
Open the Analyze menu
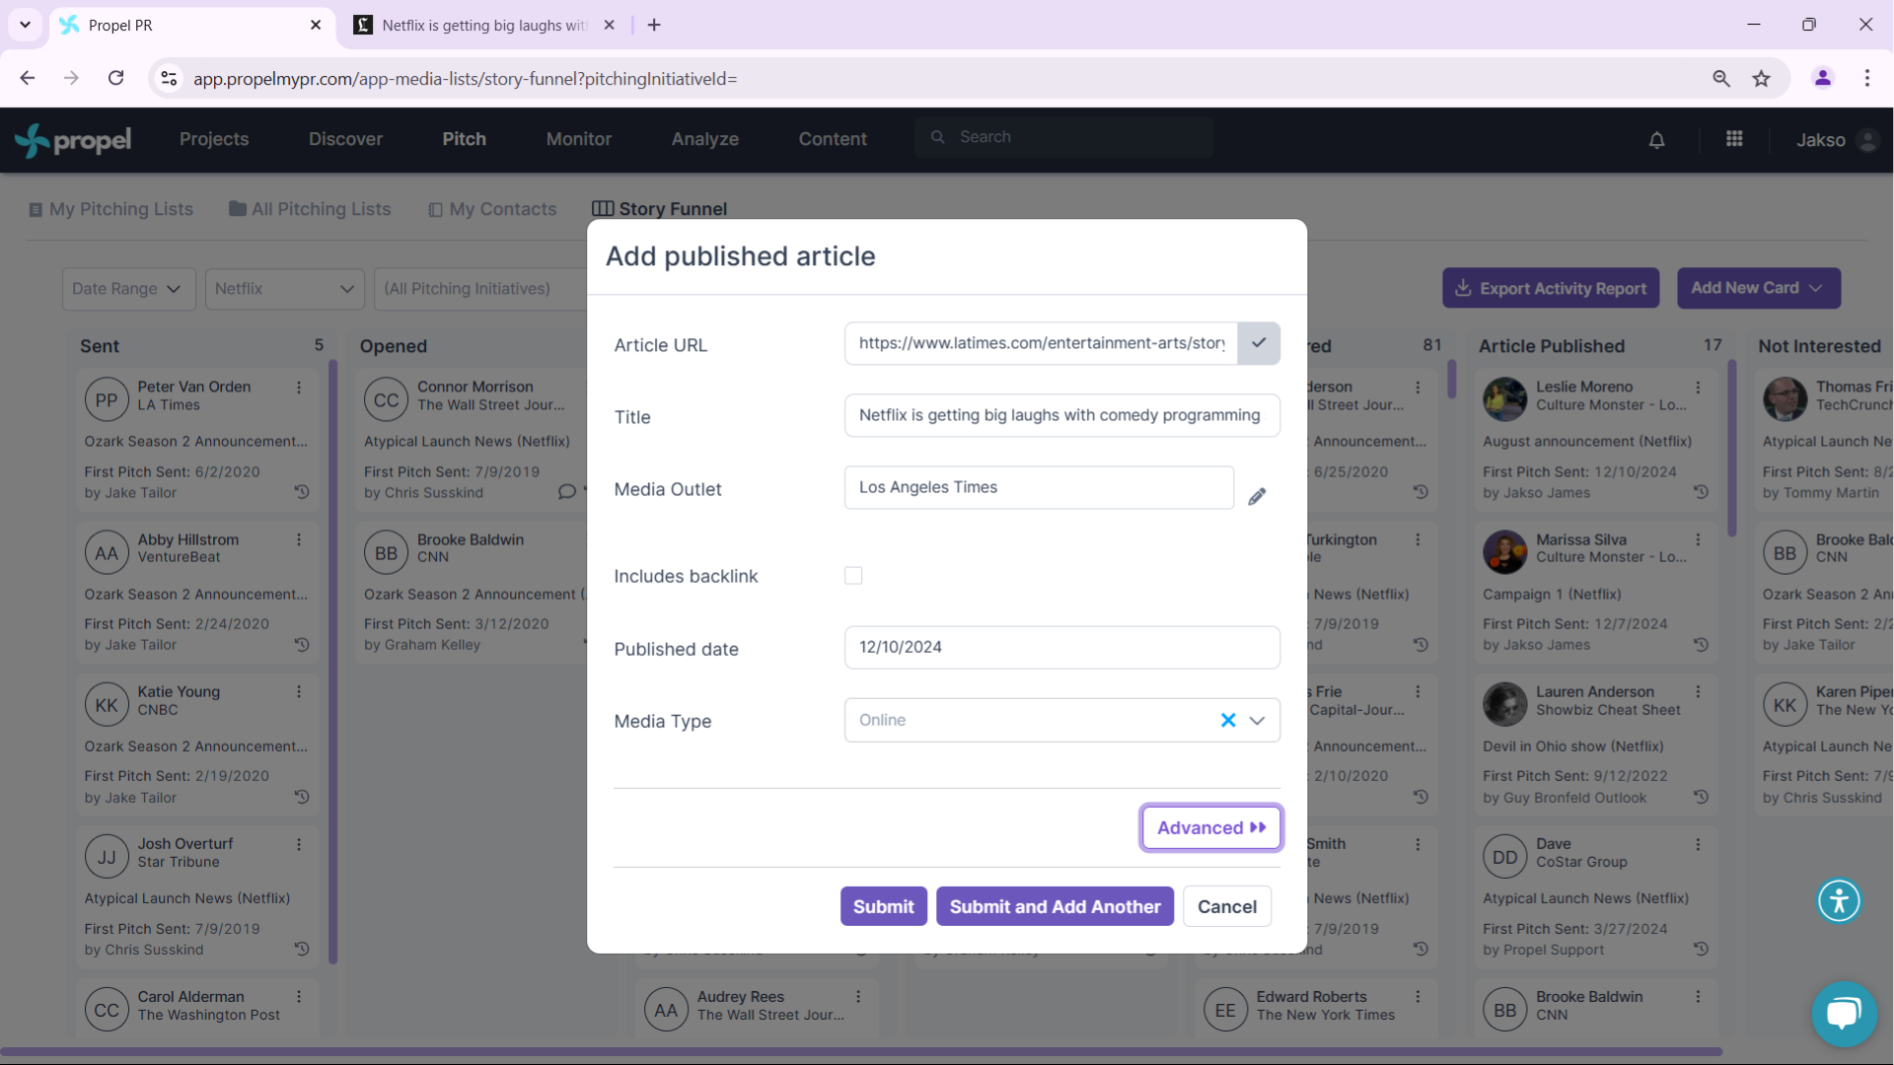coord(704,139)
